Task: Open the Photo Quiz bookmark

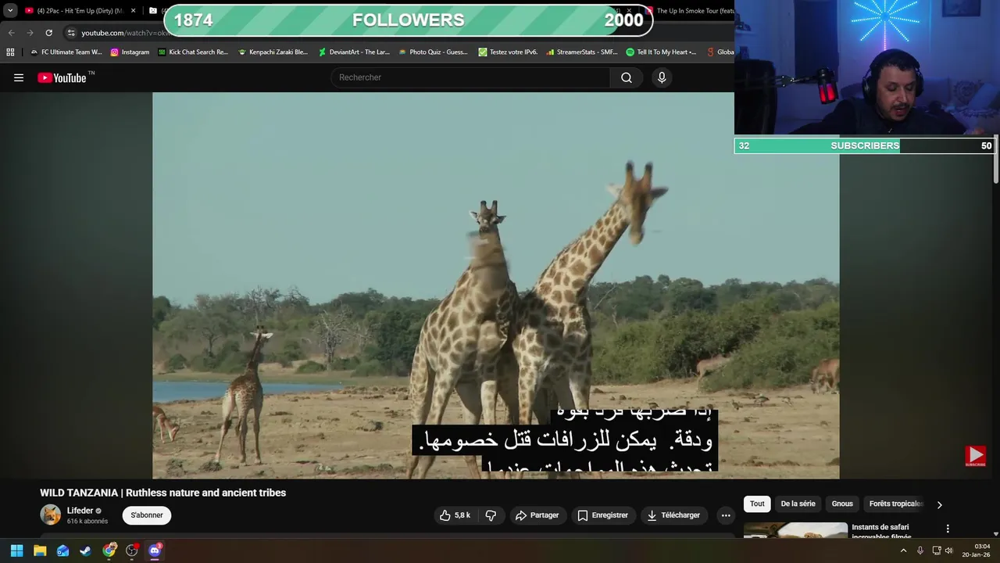Action: (x=434, y=52)
